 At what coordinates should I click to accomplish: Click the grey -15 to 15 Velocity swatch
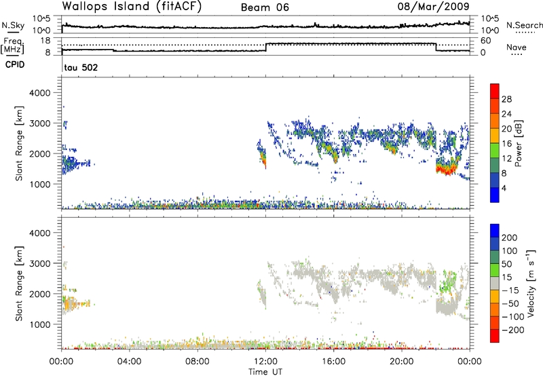(x=495, y=284)
